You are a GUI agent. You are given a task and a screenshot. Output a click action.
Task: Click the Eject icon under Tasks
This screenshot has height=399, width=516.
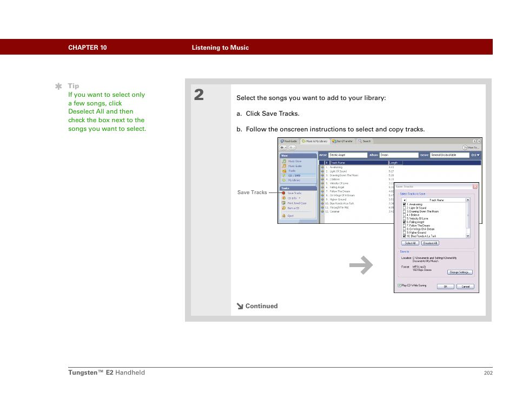(x=283, y=216)
